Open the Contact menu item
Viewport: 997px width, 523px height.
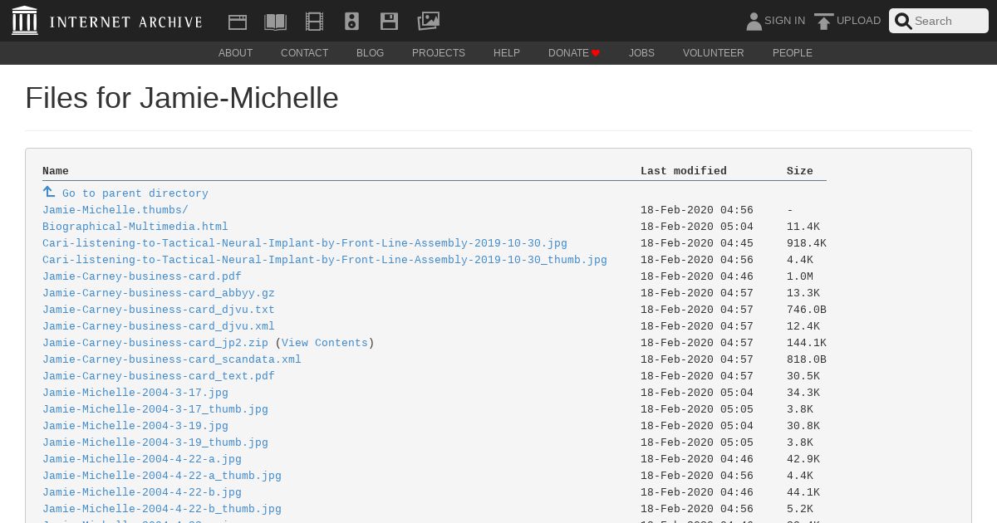(304, 53)
